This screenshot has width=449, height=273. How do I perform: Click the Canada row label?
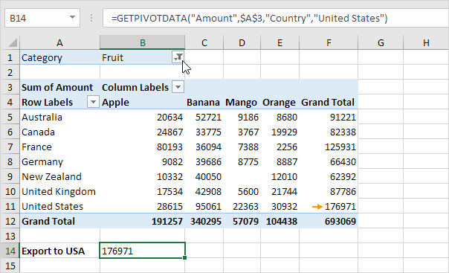[60, 132]
